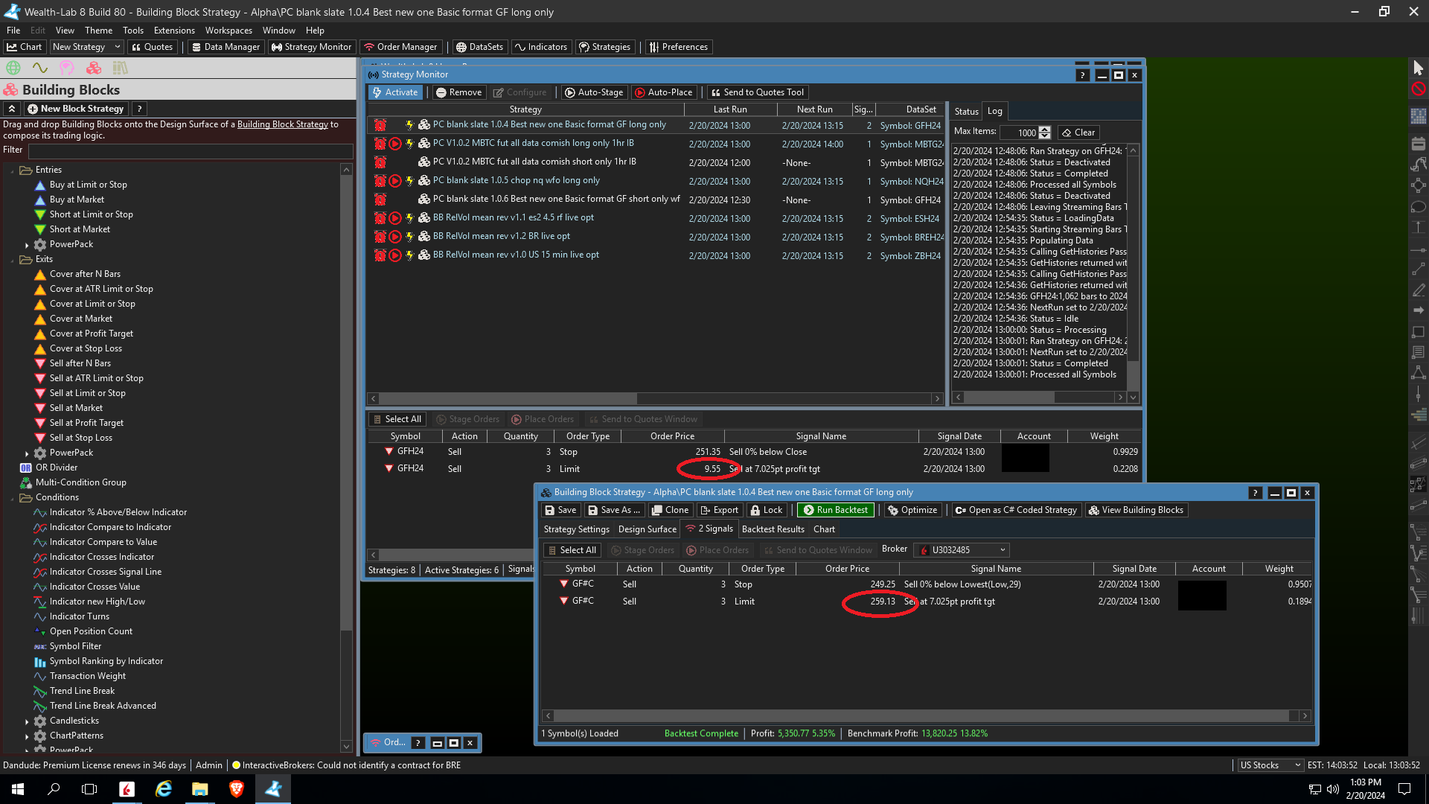This screenshot has height=804, width=1429.
Task: Click the Clear log button
Action: pyautogui.click(x=1078, y=133)
